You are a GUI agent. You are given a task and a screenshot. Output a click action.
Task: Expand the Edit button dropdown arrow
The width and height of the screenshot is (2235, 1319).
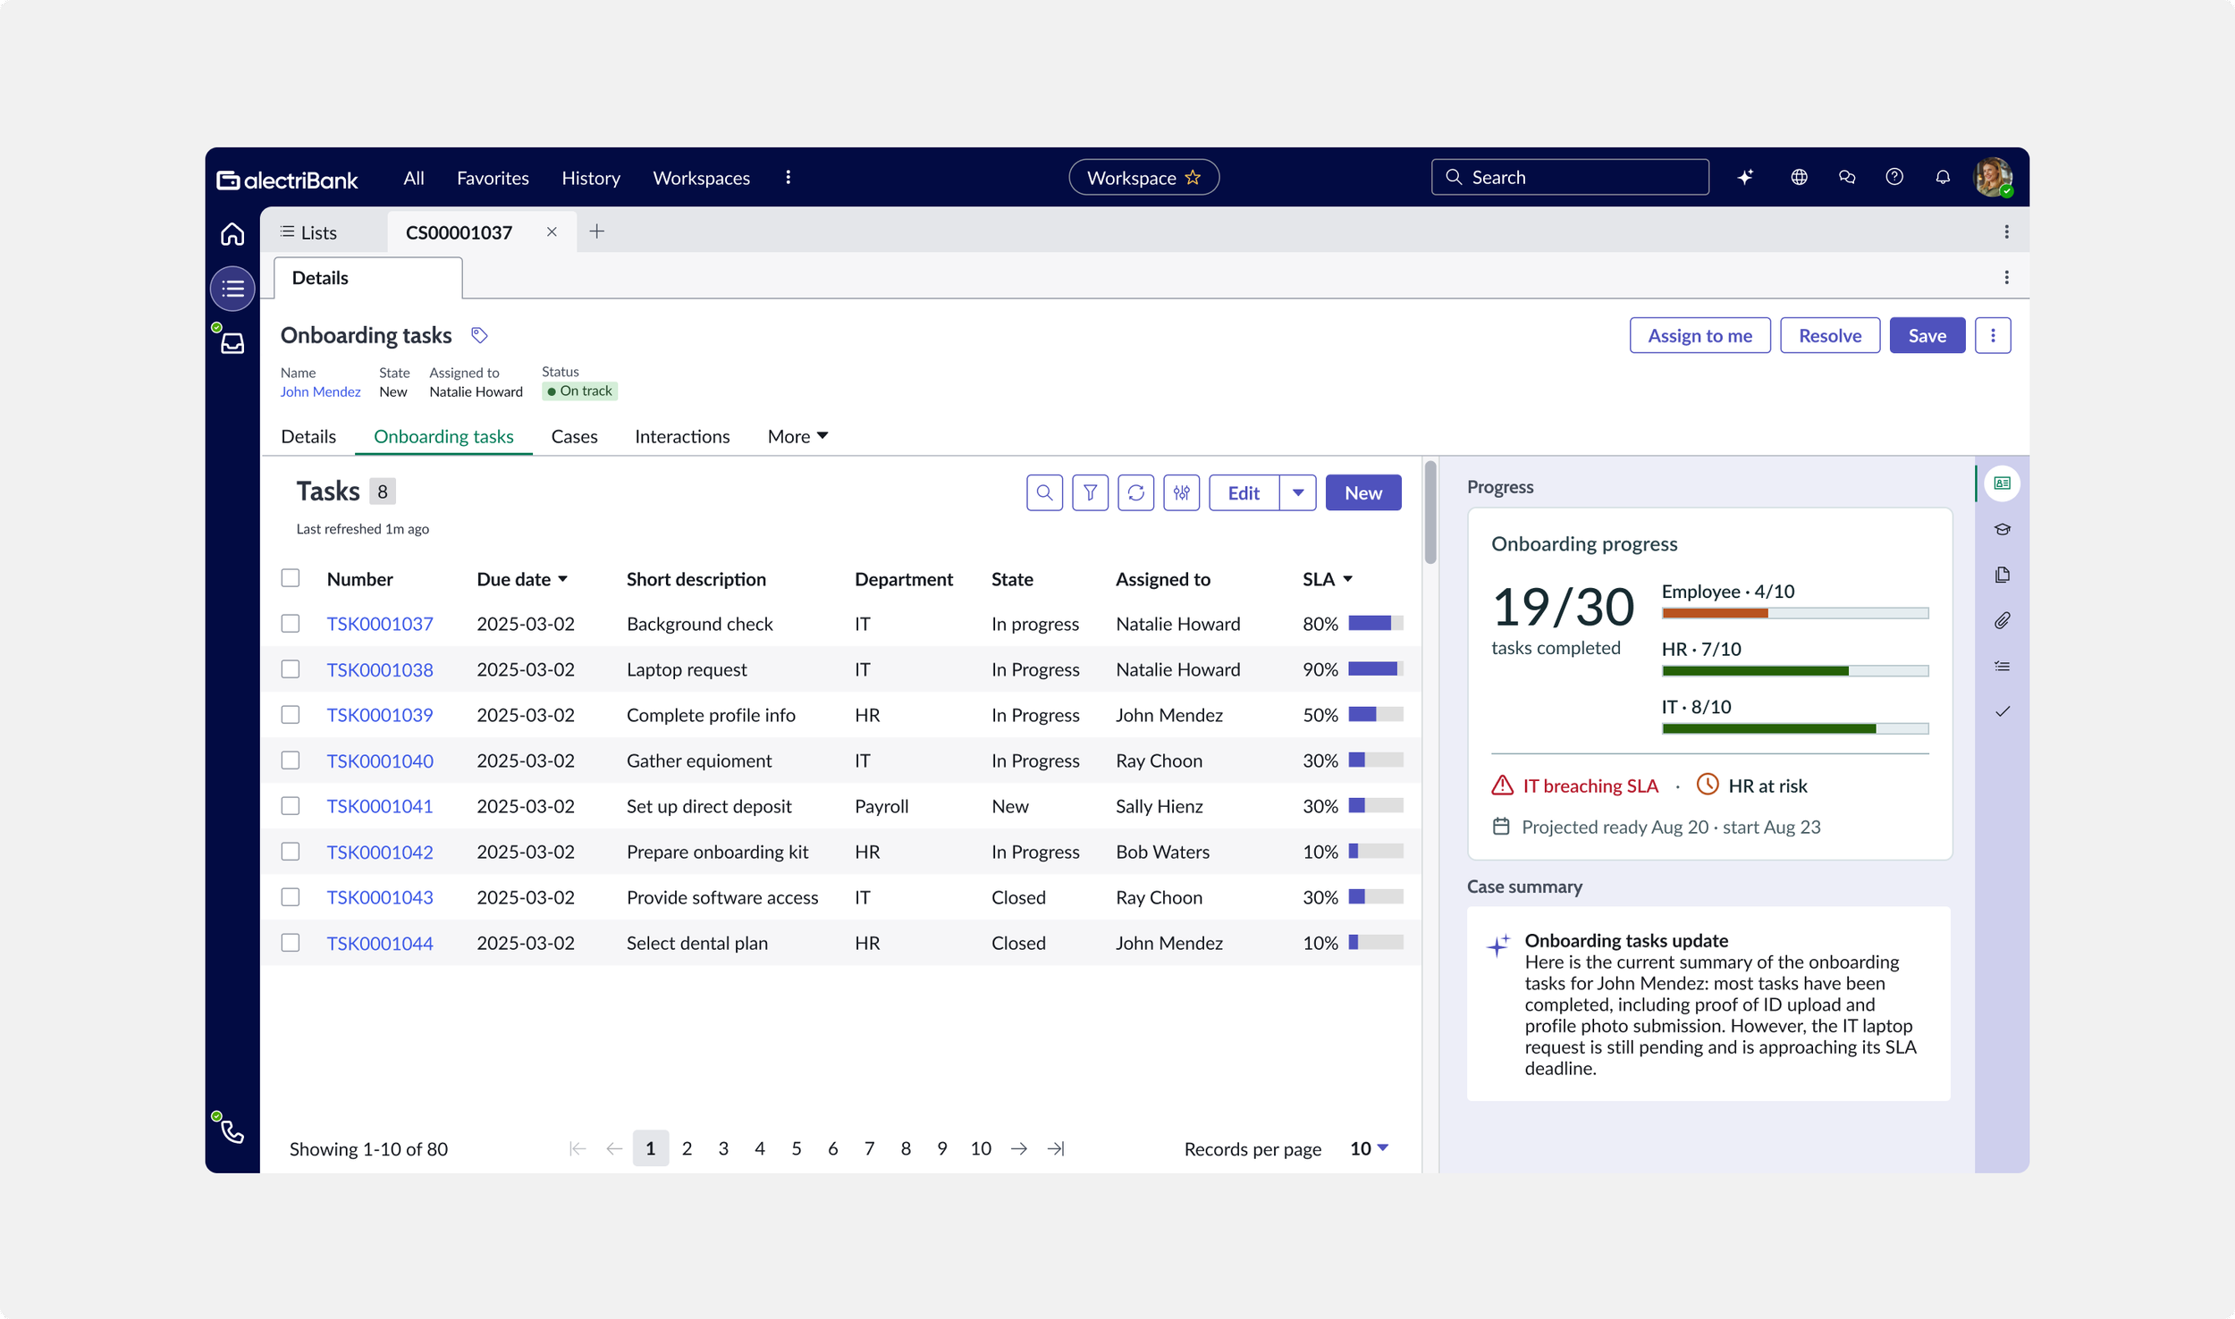coord(1298,492)
